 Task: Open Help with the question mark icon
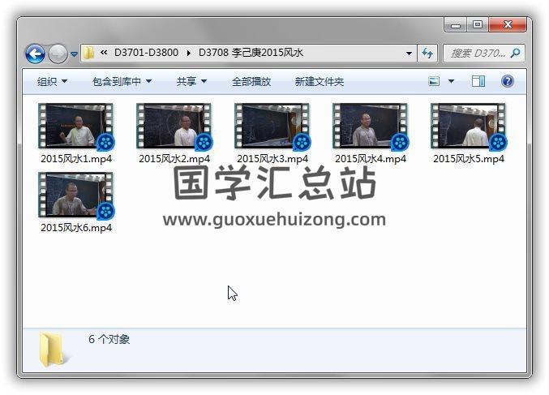click(x=508, y=81)
